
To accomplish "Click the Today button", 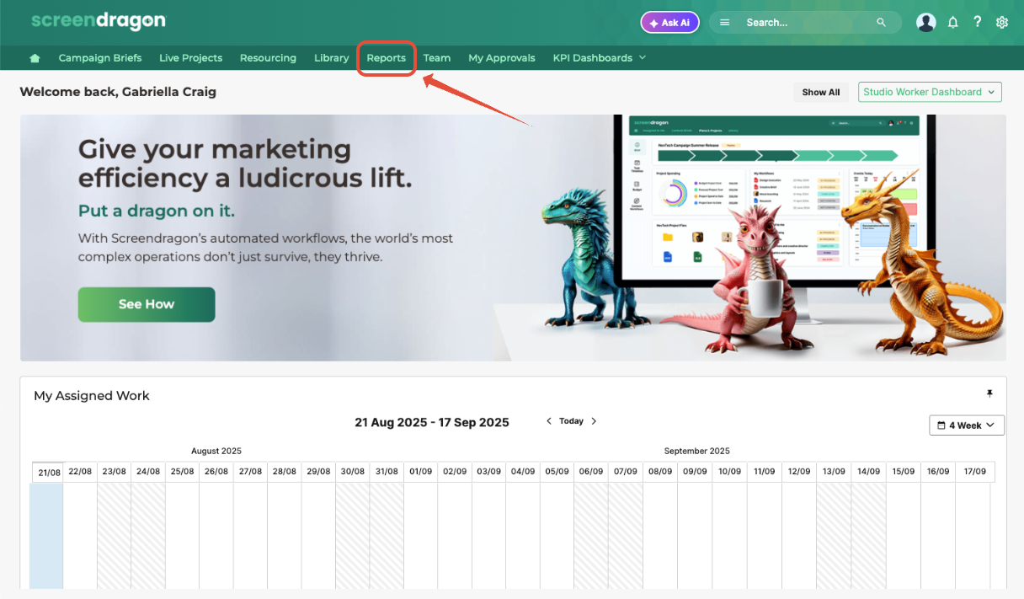I will tap(571, 421).
